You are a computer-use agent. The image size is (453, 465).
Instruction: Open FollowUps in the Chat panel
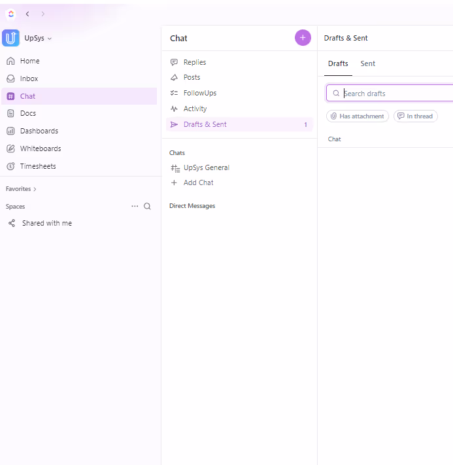pyautogui.click(x=199, y=93)
